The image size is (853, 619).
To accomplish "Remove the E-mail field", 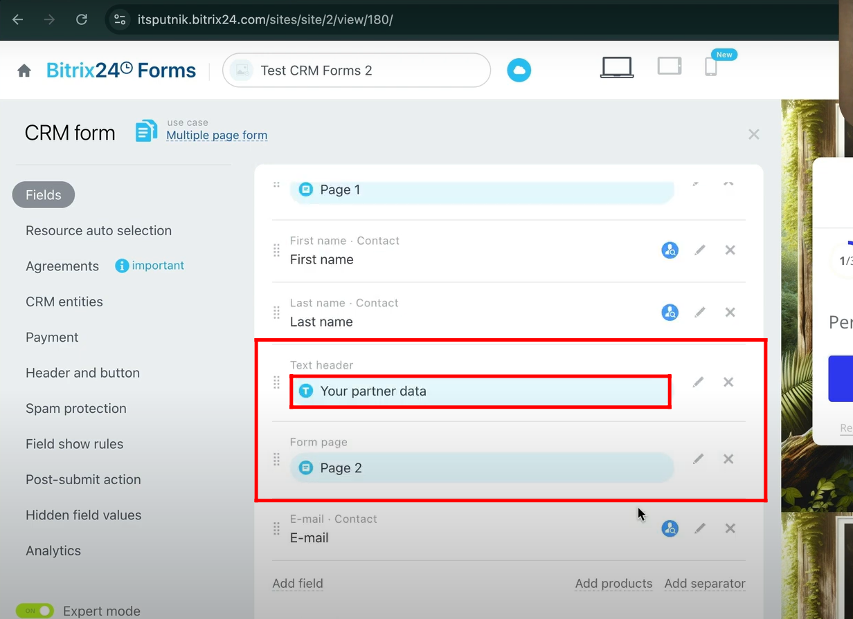I will 730,528.
